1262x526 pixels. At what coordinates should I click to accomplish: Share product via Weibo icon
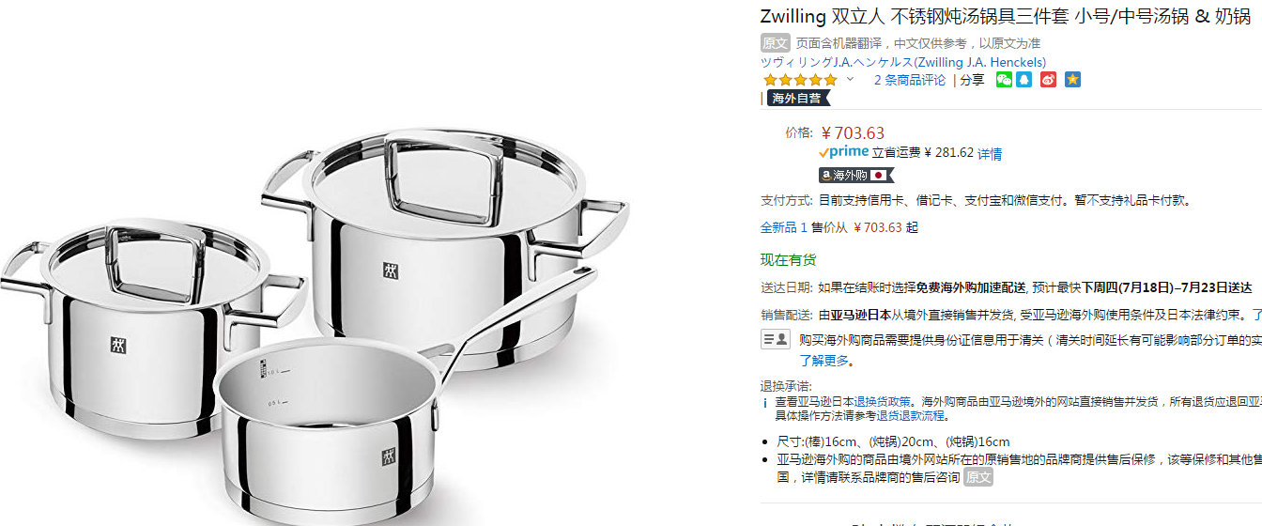[1048, 80]
